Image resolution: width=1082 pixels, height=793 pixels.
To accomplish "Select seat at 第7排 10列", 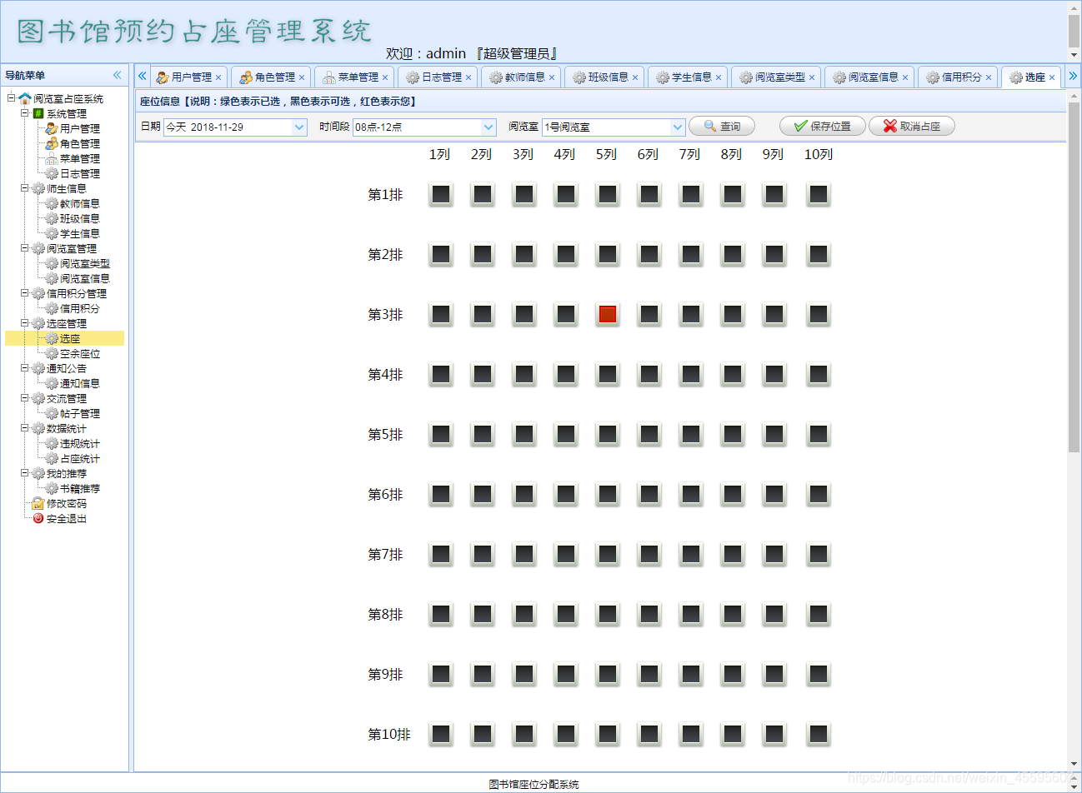I will [819, 555].
